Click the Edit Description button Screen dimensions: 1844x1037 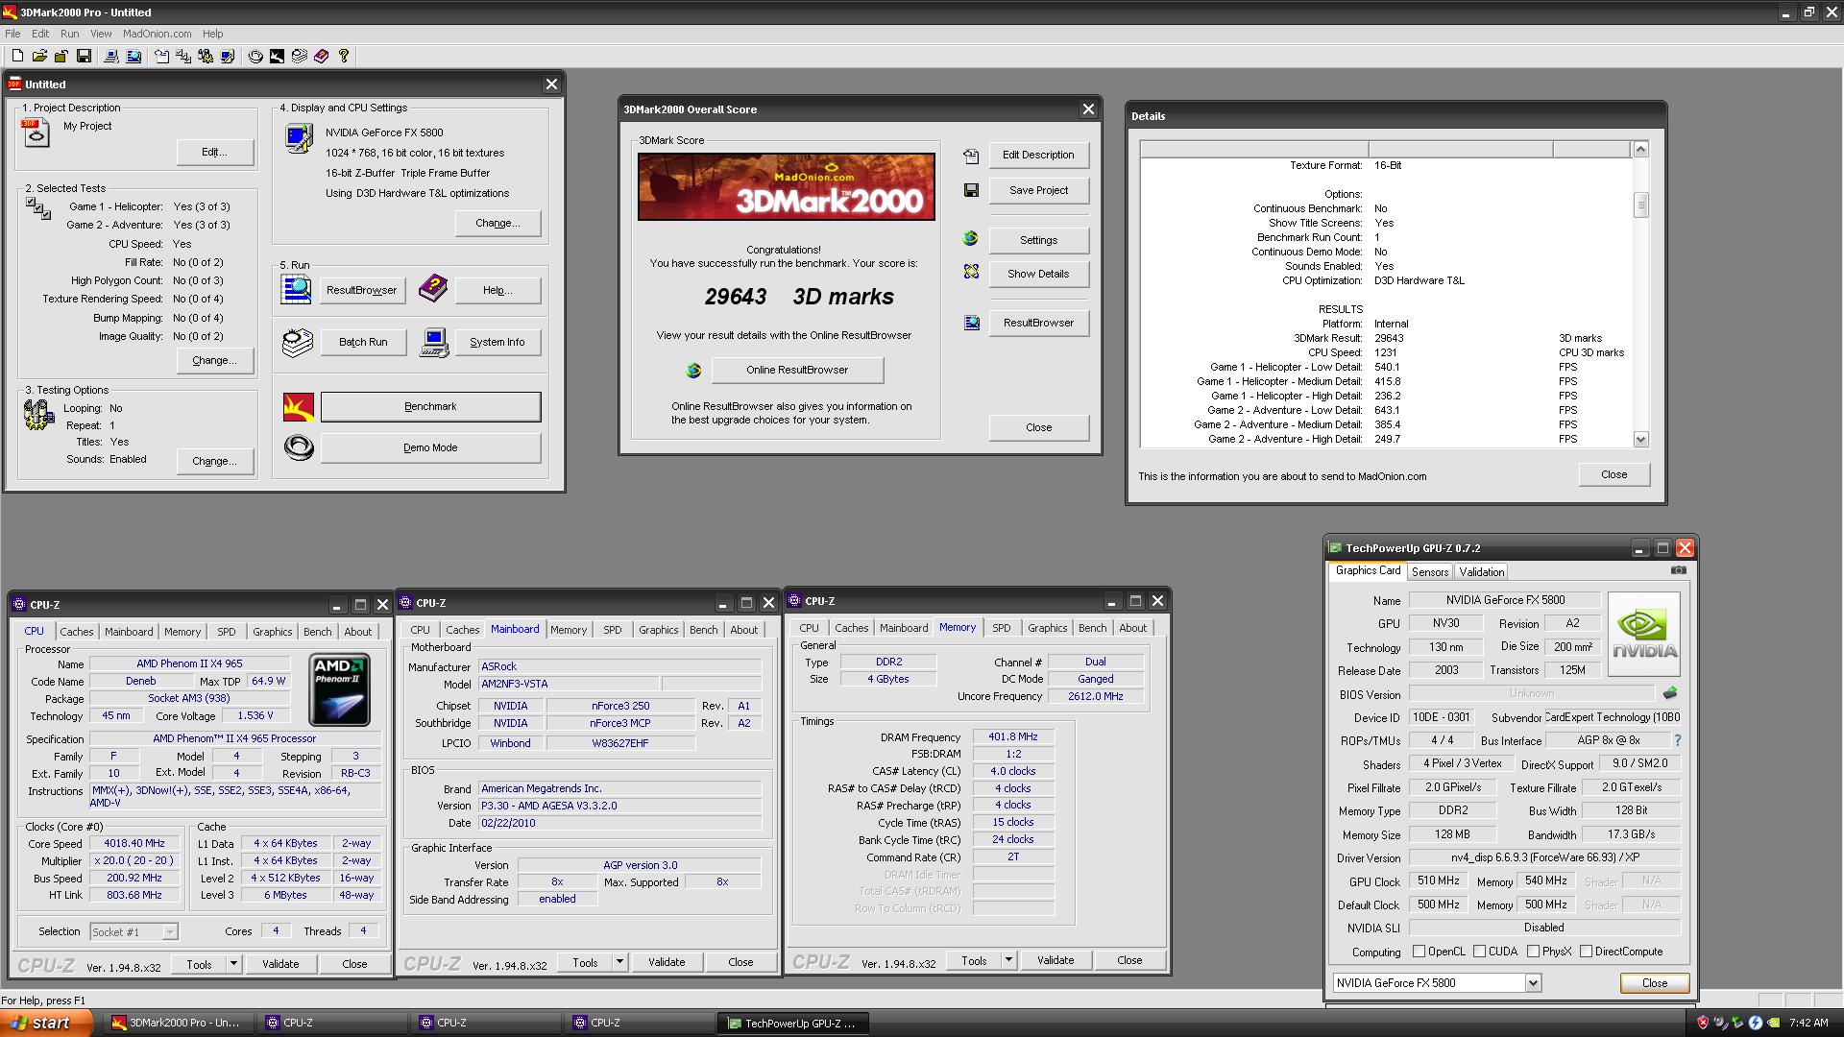tap(1038, 155)
